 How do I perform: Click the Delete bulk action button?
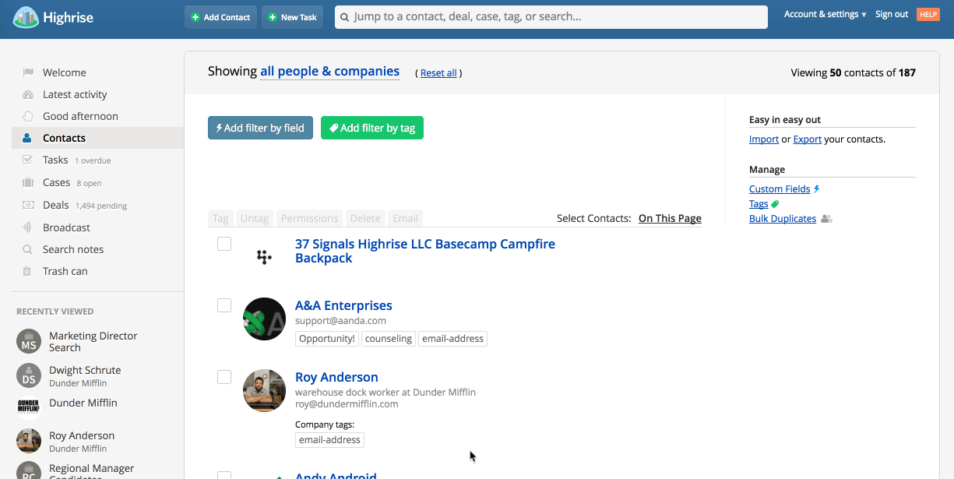[365, 218]
